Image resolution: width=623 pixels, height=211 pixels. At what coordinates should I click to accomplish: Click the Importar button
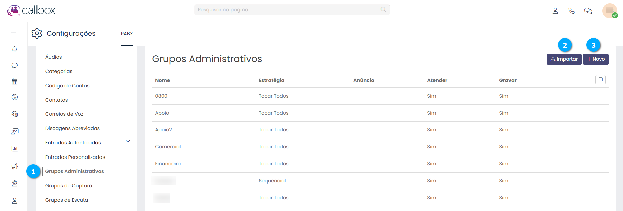564,59
